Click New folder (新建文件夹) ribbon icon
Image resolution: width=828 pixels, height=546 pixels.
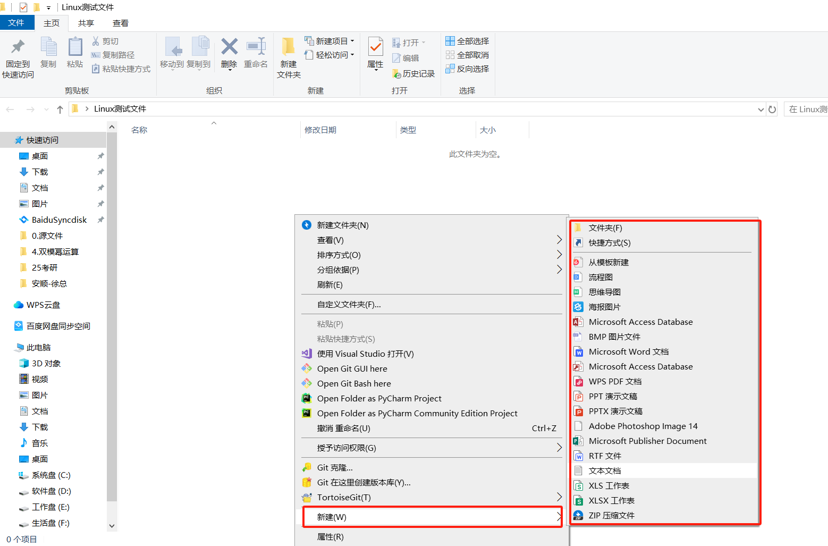click(x=289, y=47)
